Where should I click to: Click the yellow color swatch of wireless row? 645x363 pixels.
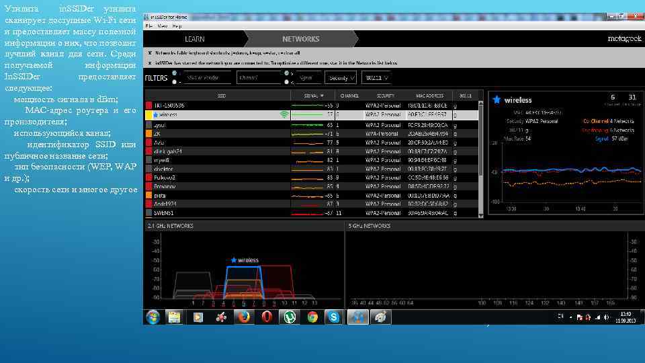(149, 115)
